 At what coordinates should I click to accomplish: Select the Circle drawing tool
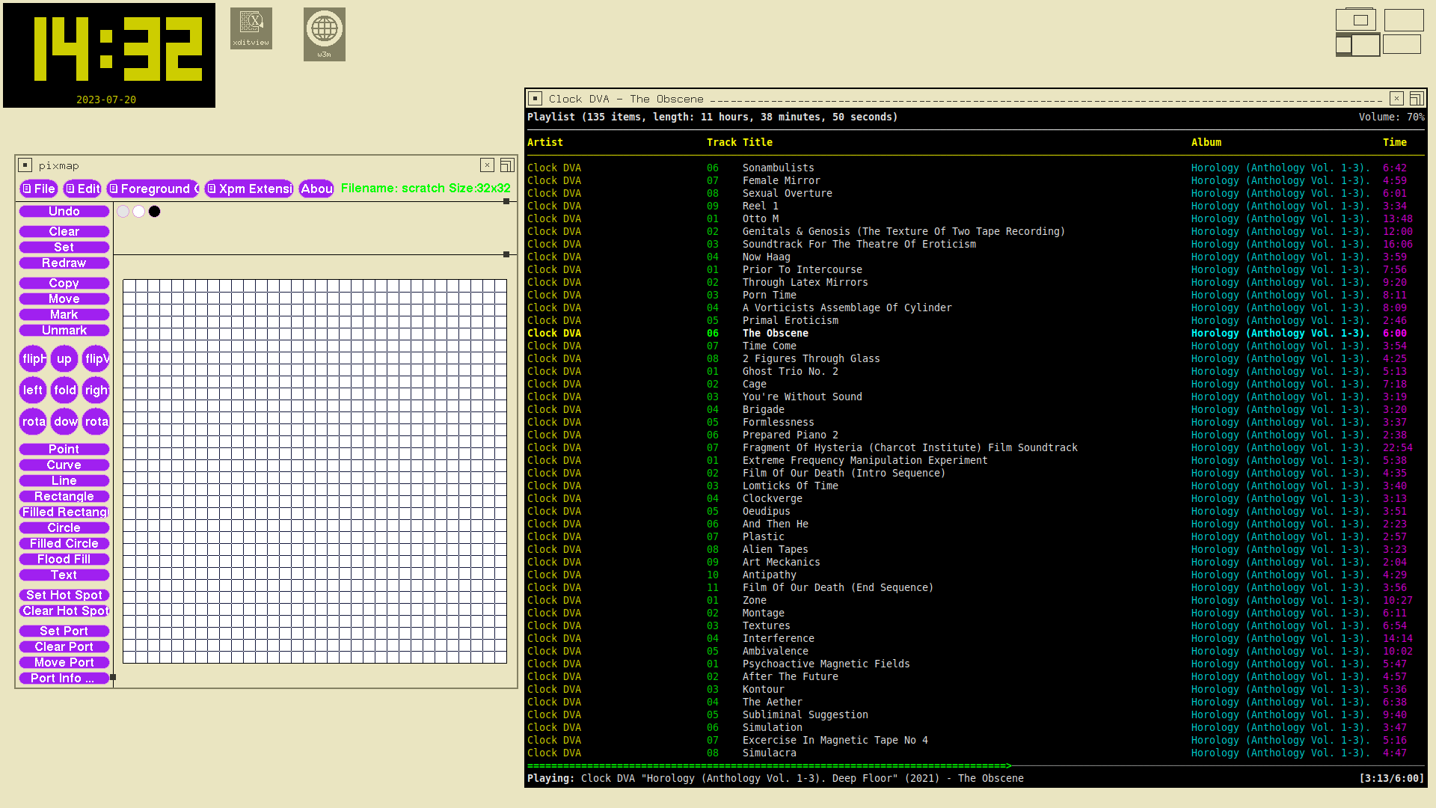(x=64, y=528)
